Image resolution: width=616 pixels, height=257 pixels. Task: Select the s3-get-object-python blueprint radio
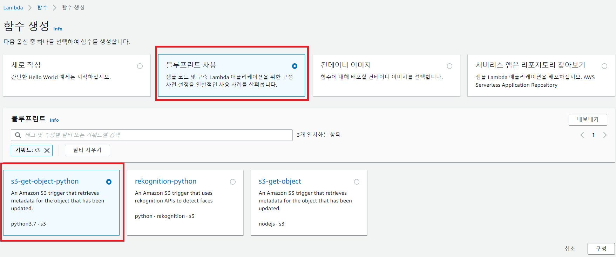[x=109, y=182]
